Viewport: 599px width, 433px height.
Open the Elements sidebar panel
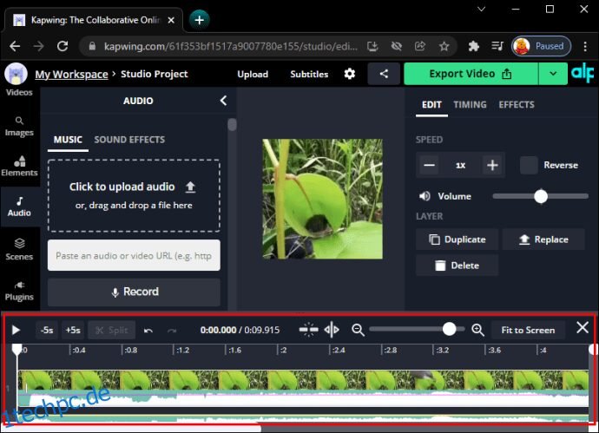(x=19, y=167)
